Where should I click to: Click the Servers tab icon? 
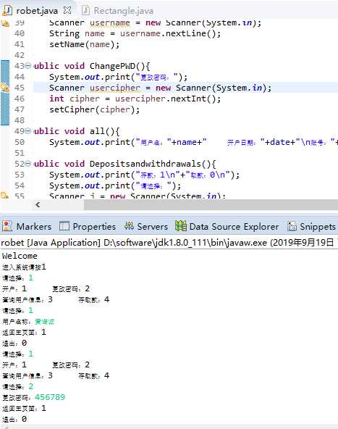click(x=129, y=226)
